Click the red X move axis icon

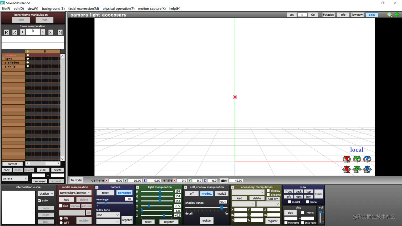pos(347,169)
